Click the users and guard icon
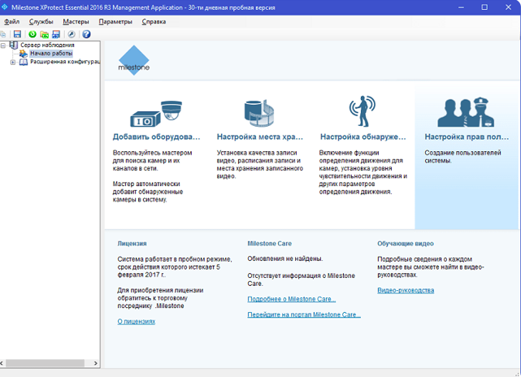521x377 pixels. pos(466,112)
